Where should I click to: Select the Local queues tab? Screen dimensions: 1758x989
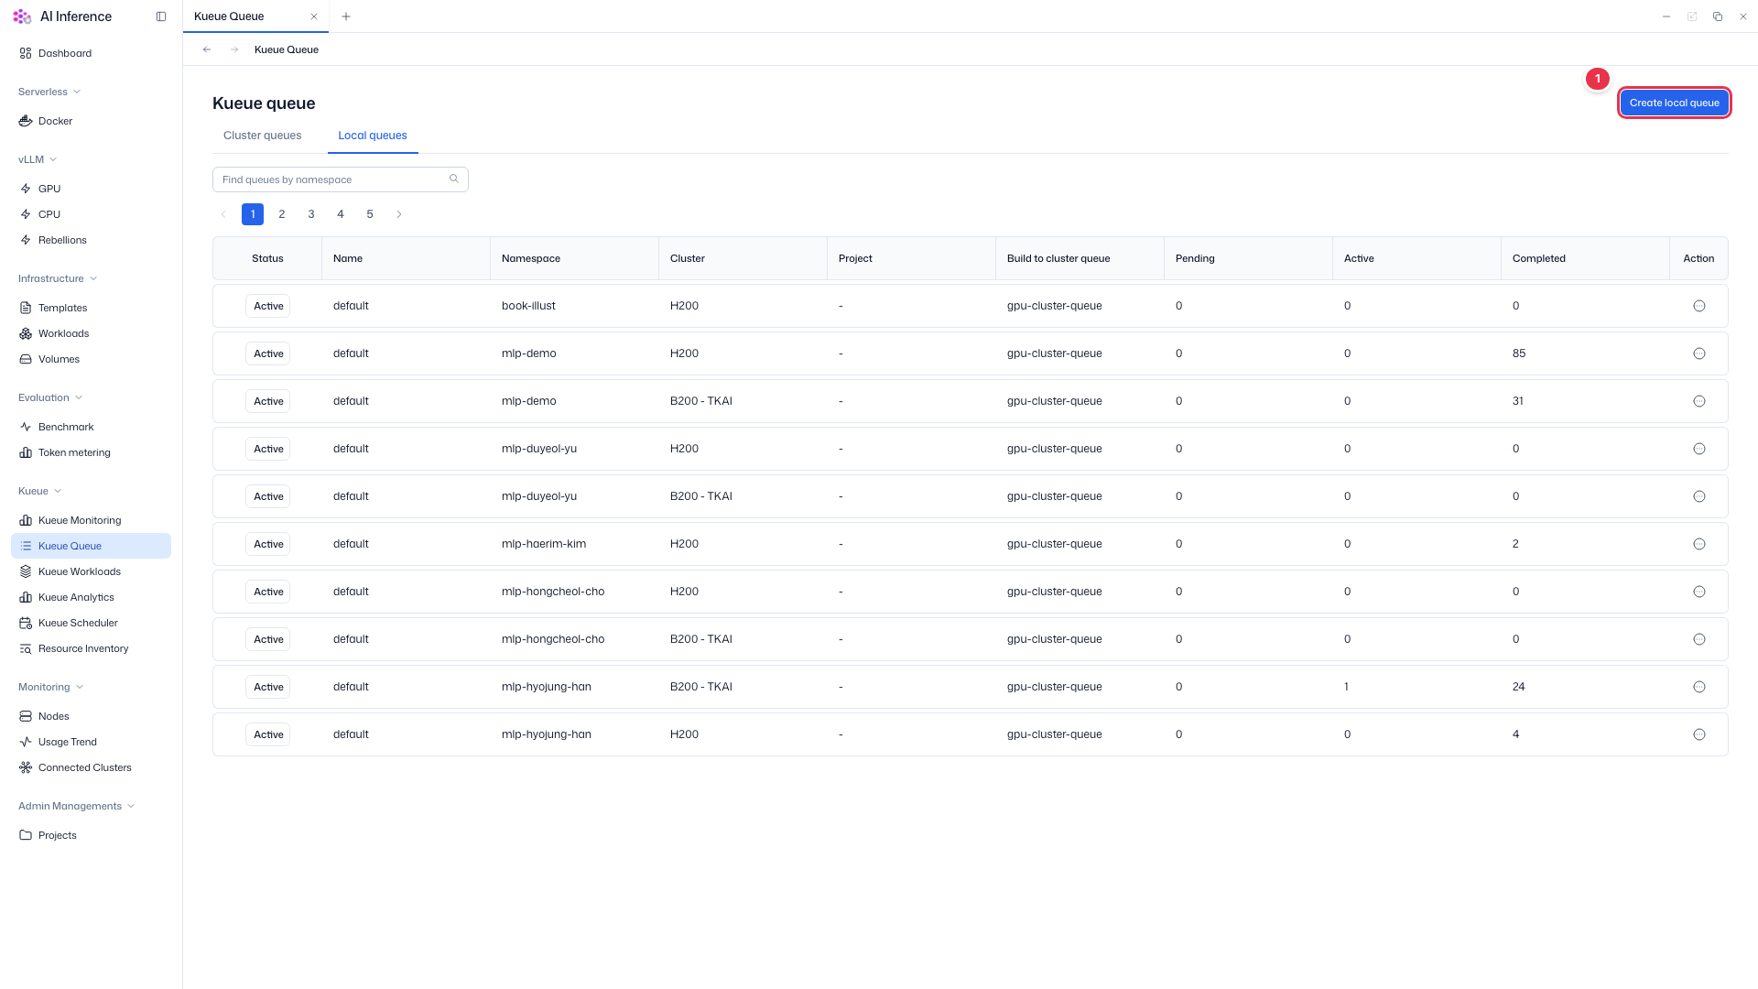(373, 136)
